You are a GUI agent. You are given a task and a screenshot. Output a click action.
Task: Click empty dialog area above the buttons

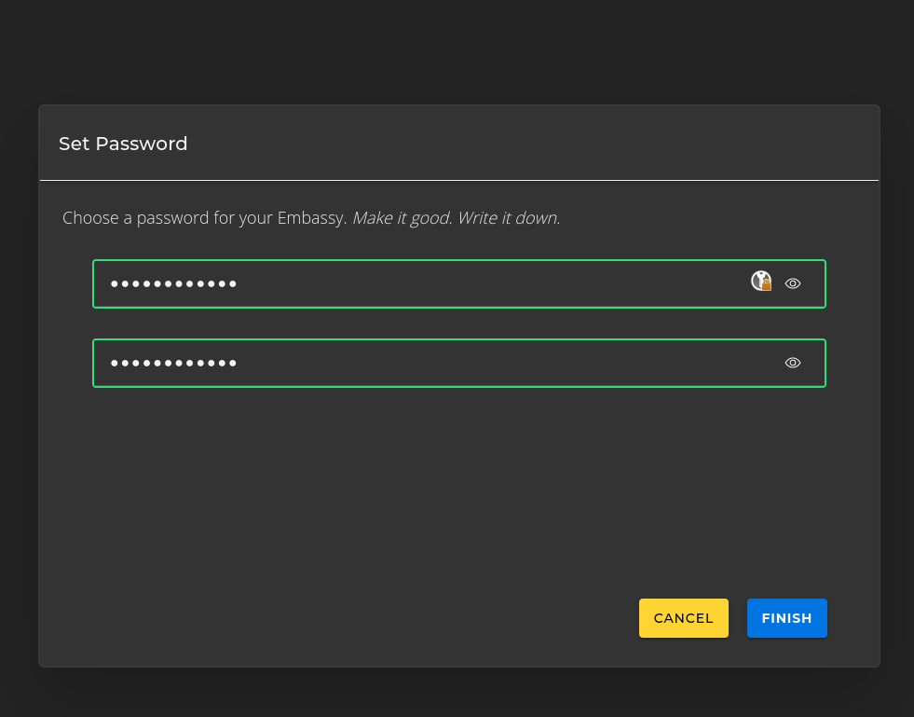click(457, 485)
